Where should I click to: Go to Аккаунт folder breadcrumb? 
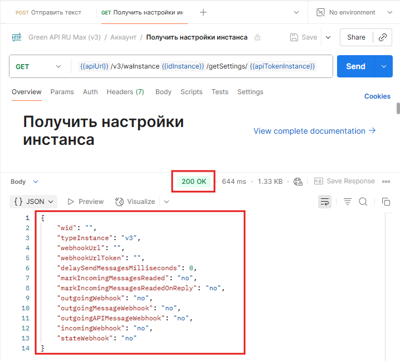(123, 37)
